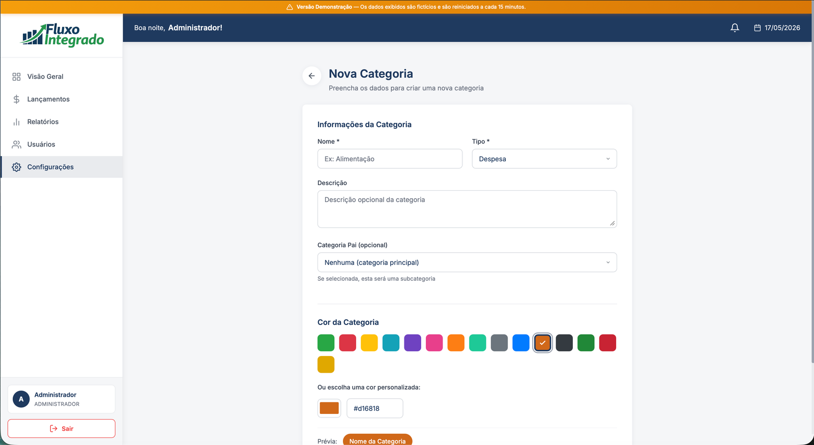Click the Relatórios bar chart icon
This screenshot has height=445, width=814.
tap(16, 122)
